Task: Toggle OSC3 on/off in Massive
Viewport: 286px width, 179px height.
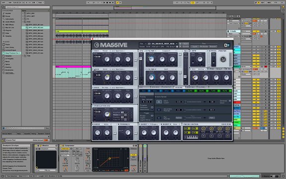Action: pos(93,88)
